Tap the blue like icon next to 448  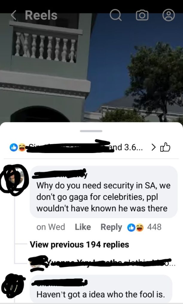click(131, 227)
